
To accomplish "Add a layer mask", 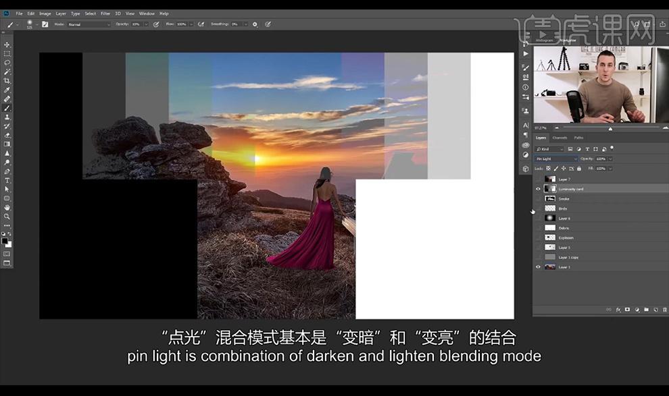I will 627,310.
